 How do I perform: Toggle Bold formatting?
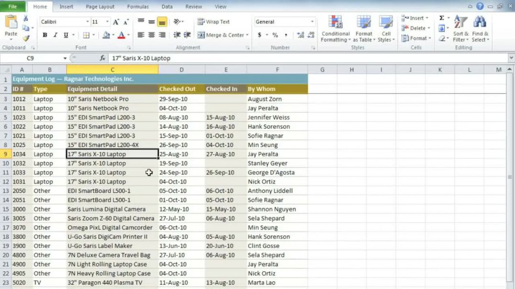pos(45,35)
